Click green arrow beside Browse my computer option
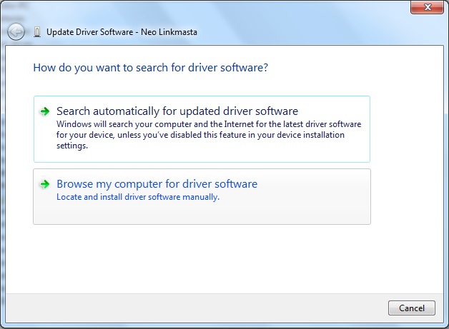 [44, 184]
